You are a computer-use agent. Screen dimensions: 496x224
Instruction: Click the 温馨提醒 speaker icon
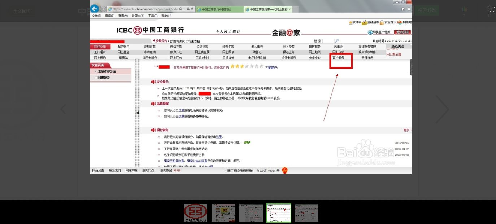pos(153,104)
